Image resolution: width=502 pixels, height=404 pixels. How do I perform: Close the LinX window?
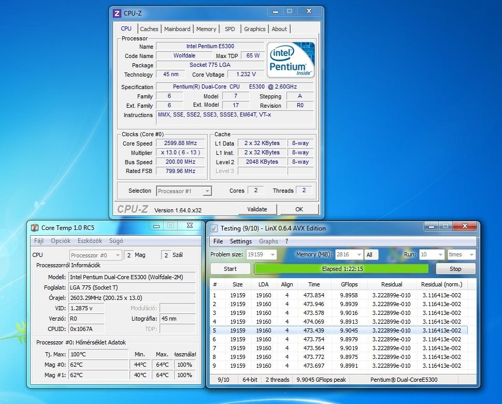[465, 226]
